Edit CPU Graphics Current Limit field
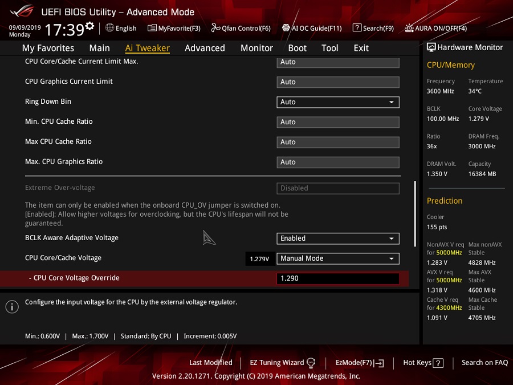The height and width of the screenshot is (385, 513). (x=338, y=82)
